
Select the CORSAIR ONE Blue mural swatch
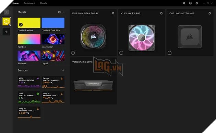(53, 23)
